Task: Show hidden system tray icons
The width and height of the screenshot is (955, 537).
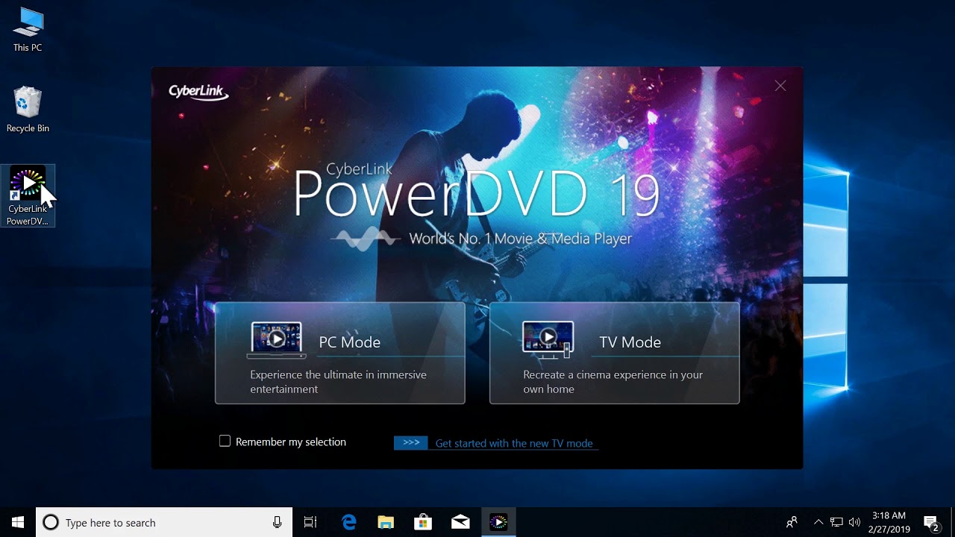Action: pyautogui.click(x=818, y=522)
